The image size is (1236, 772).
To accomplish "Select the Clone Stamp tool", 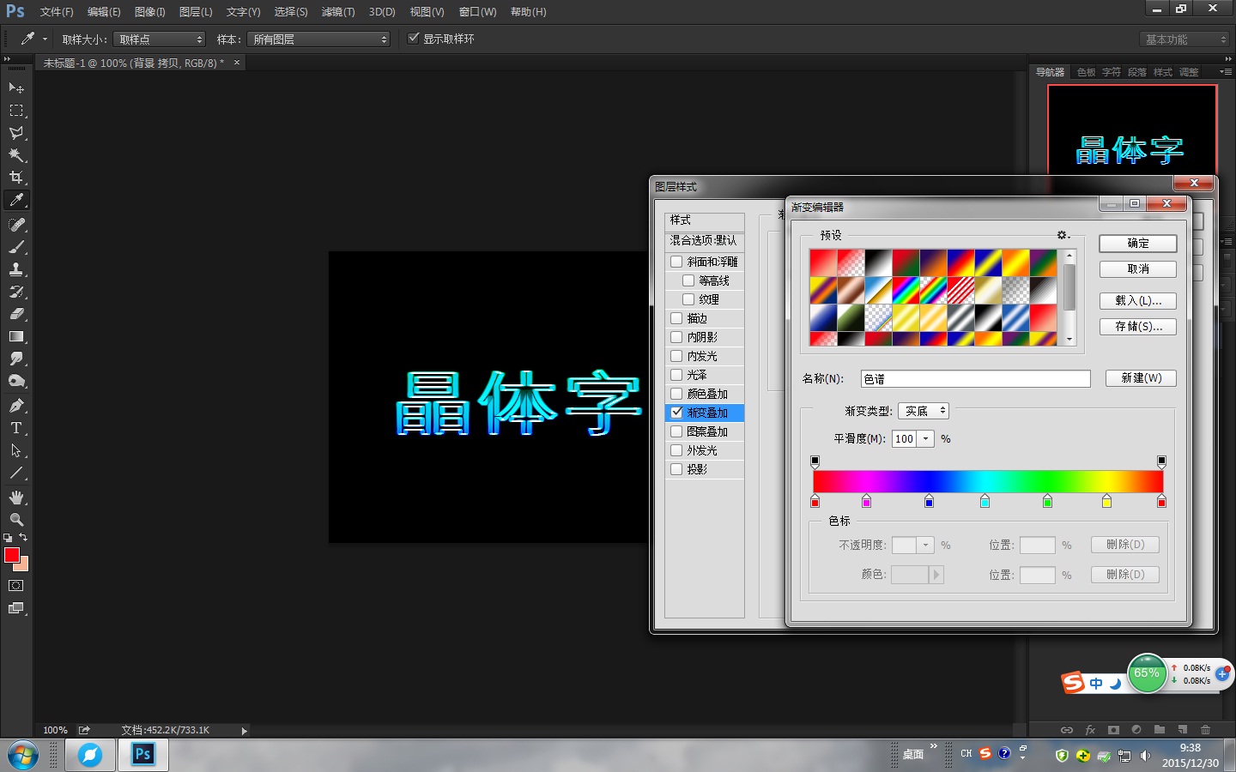I will 16,269.
